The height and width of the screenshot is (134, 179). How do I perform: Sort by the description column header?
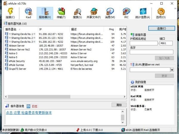(x=87, y=29)
